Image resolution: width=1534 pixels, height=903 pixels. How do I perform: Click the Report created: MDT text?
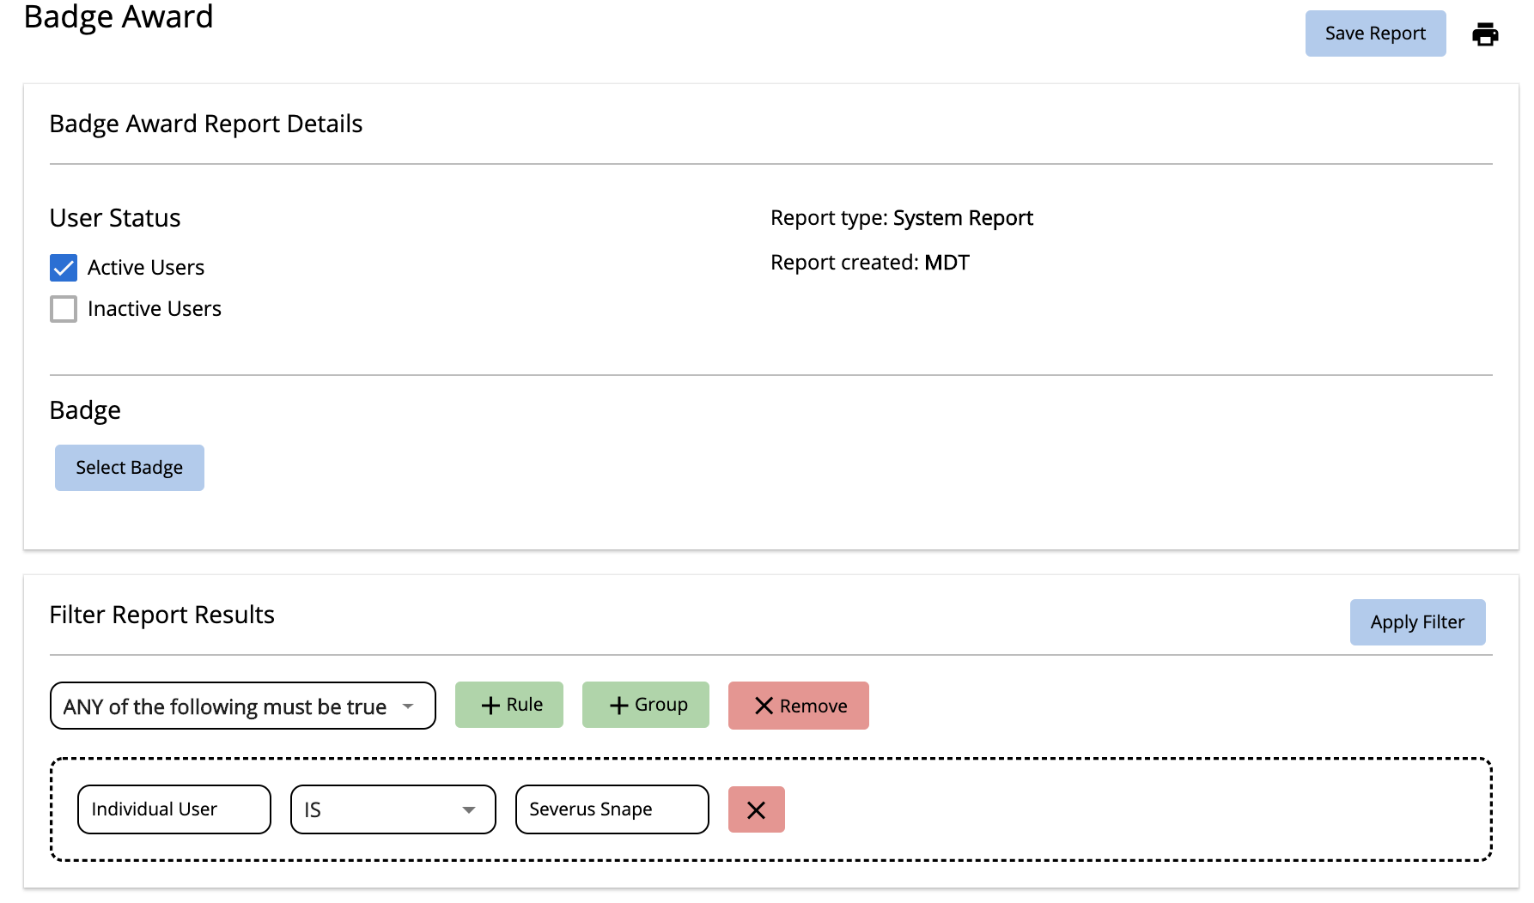[870, 263]
